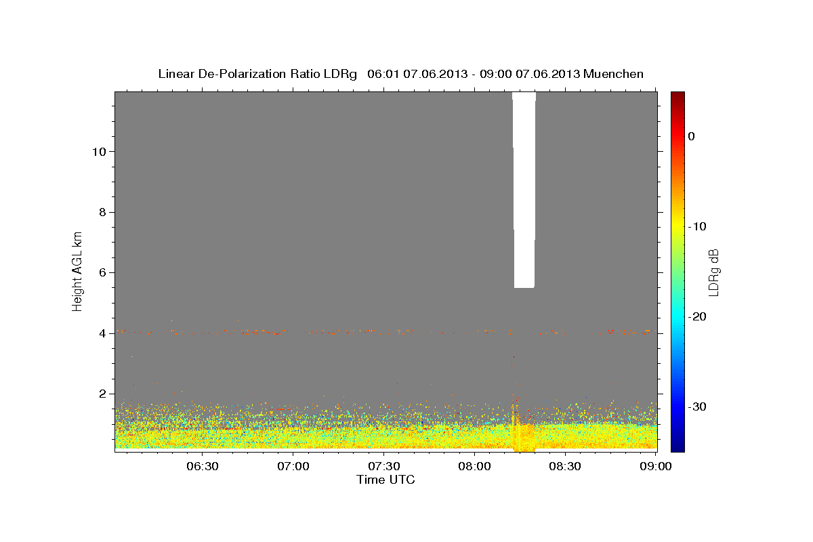Click the Time UTC axis label

[x=385, y=480]
